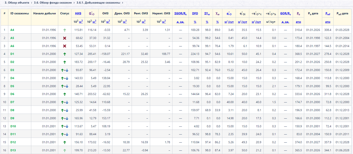Click the up-and-down arrows status icon of well D7
Viewport: 353px width, 154px height.
[65, 102]
